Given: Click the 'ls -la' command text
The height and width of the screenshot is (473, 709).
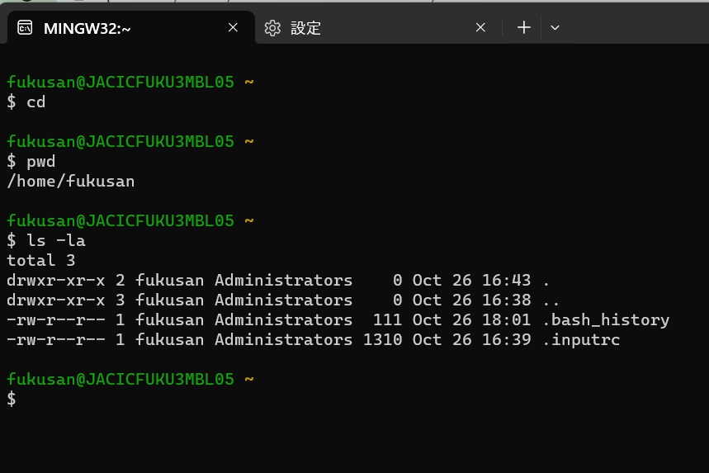Looking at the screenshot, I should click(x=55, y=240).
